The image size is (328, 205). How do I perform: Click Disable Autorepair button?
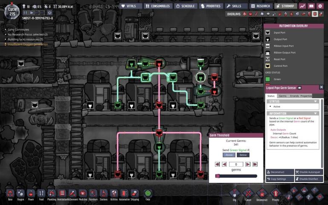[x=309, y=172]
